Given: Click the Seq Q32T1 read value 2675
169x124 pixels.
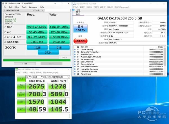Looking at the screenshot, I should (37, 86).
